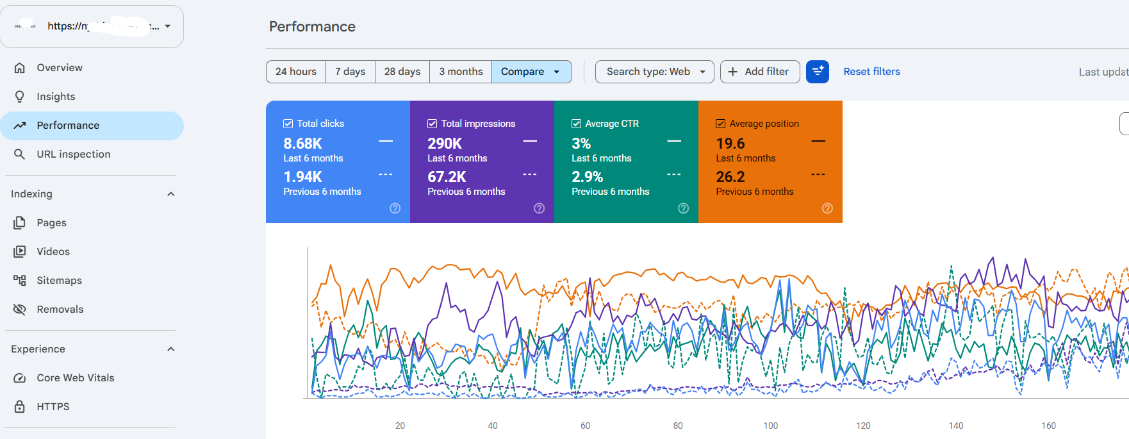Toggle the Average CTR checkbox

(577, 124)
